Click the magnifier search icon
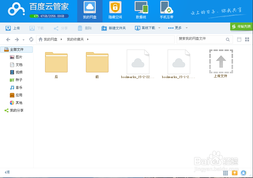Image resolution: width=253 pixels, height=178 pixels. click(x=228, y=39)
